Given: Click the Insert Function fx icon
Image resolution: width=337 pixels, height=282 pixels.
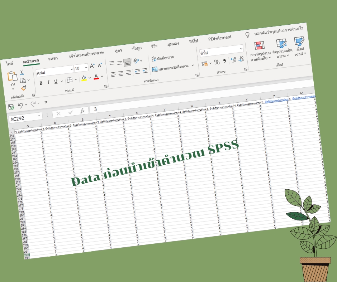Looking at the screenshot, I should click(x=82, y=111).
